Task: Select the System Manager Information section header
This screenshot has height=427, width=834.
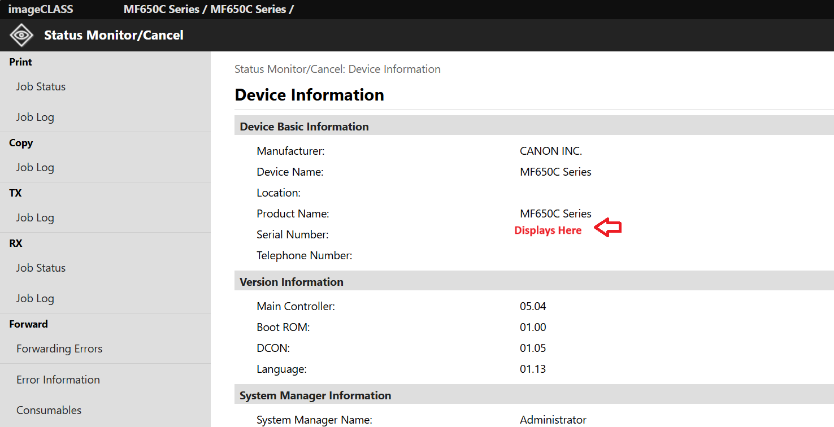Action: pos(315,395)
